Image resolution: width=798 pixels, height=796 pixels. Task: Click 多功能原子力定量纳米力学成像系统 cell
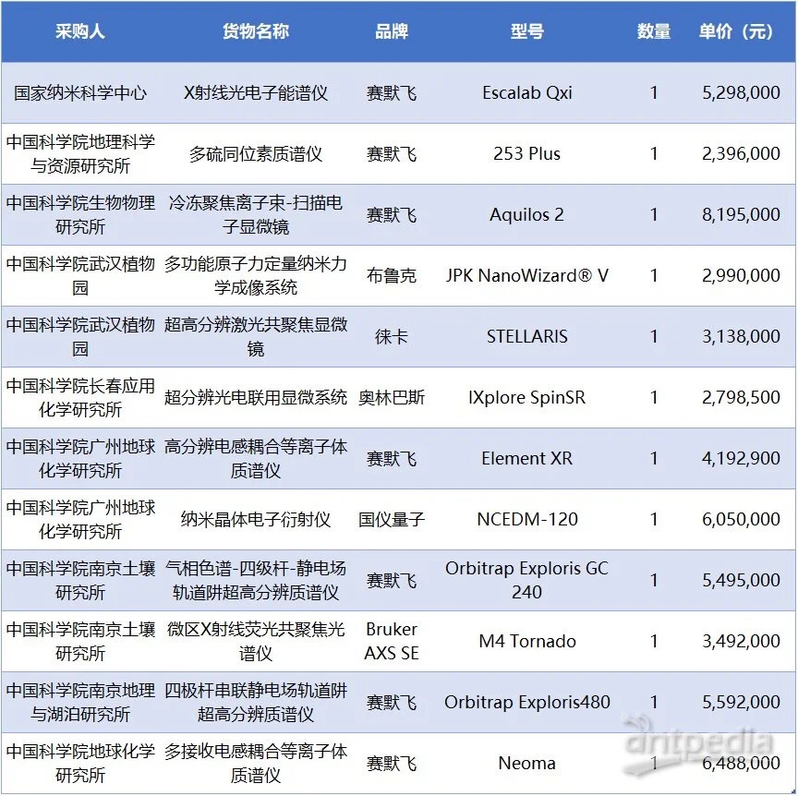[256, 275]
